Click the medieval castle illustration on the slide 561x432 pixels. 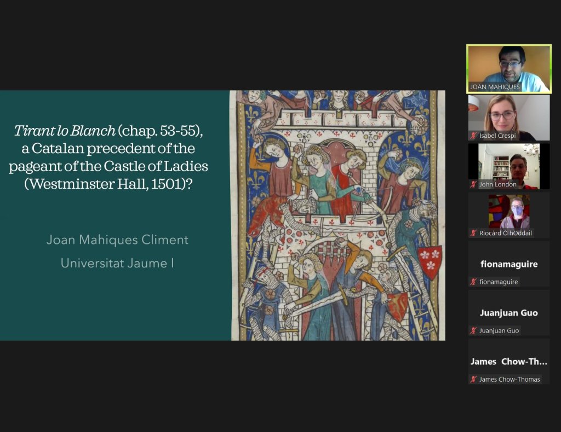337,215
